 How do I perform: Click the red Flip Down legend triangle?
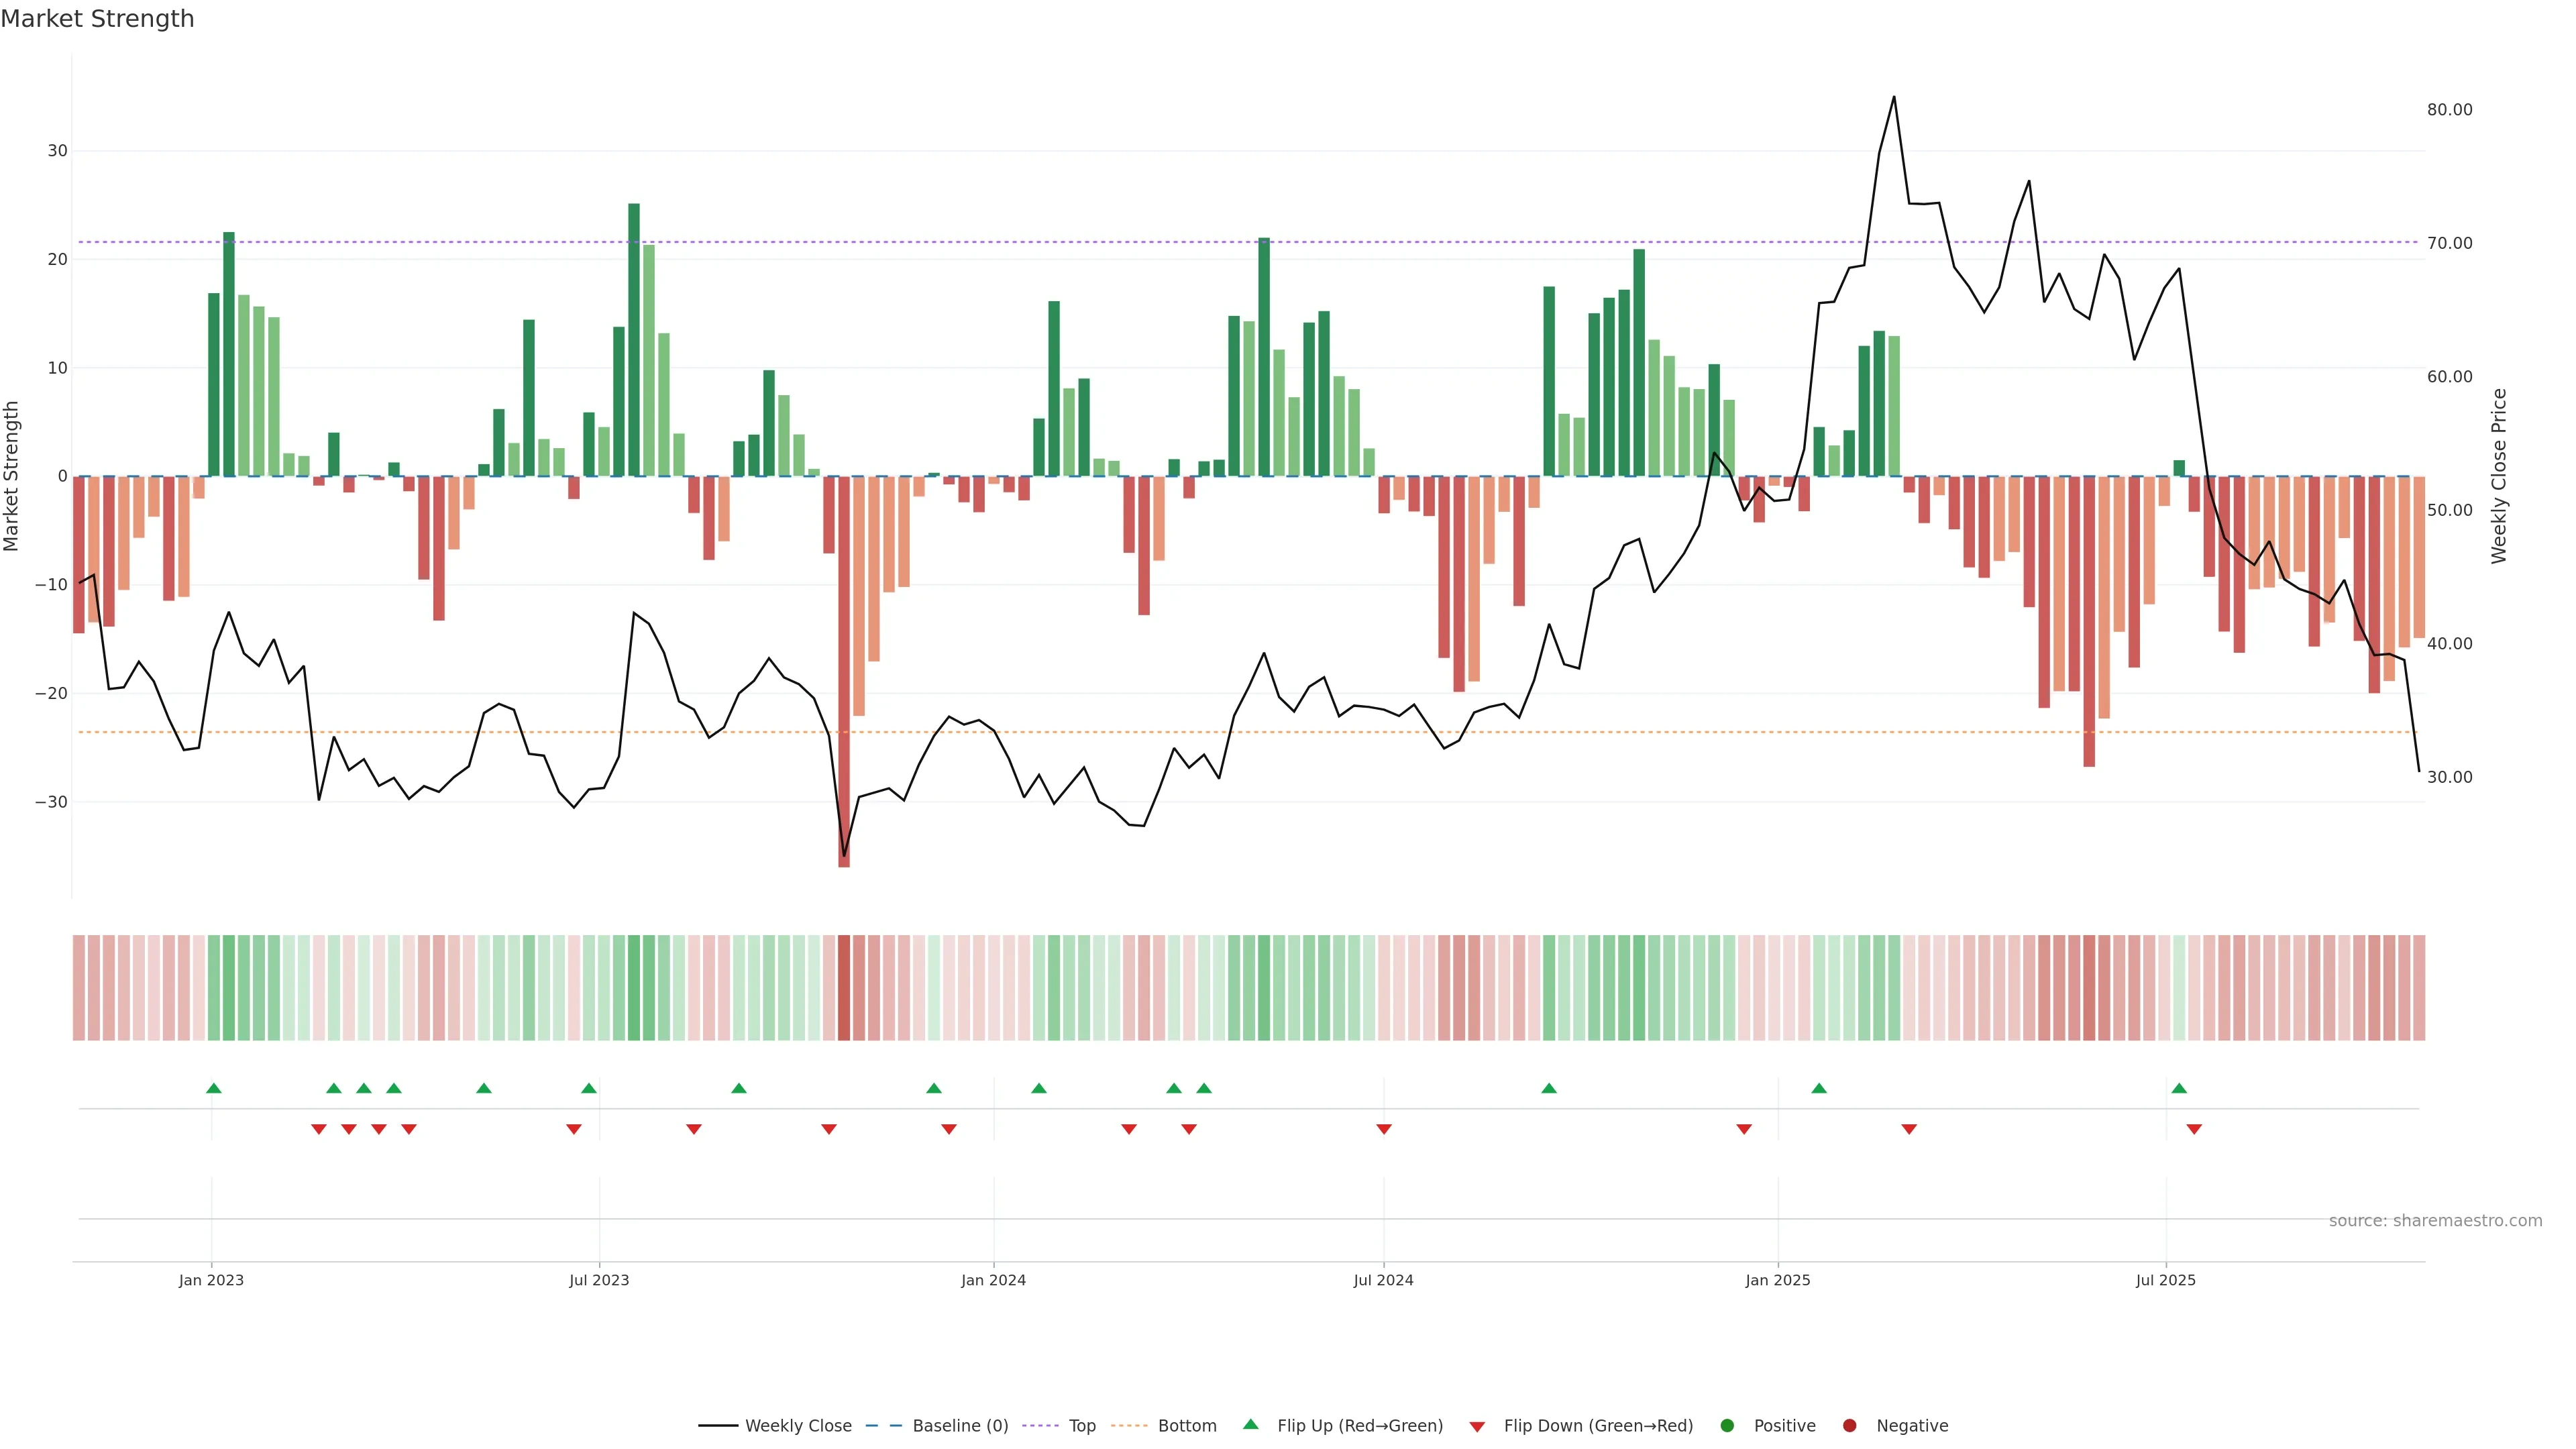click(x=1477, y=1427)
